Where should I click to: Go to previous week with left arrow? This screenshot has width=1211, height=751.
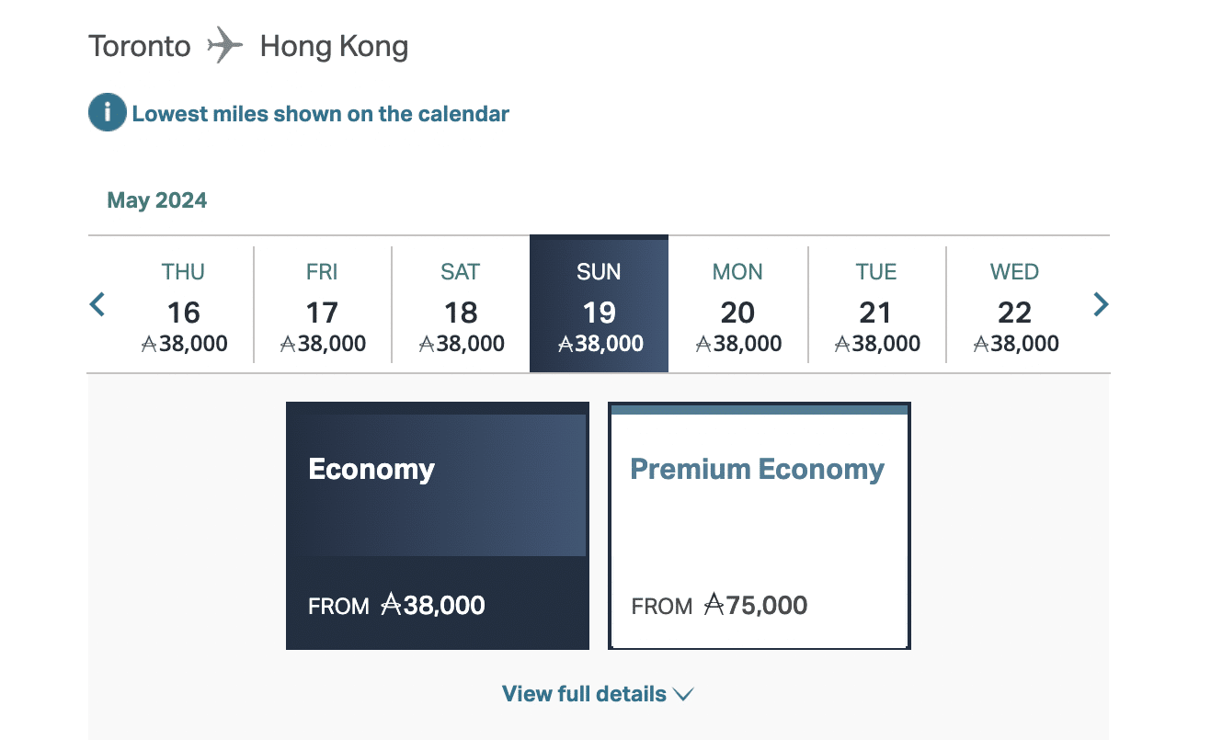click(97, 304)
